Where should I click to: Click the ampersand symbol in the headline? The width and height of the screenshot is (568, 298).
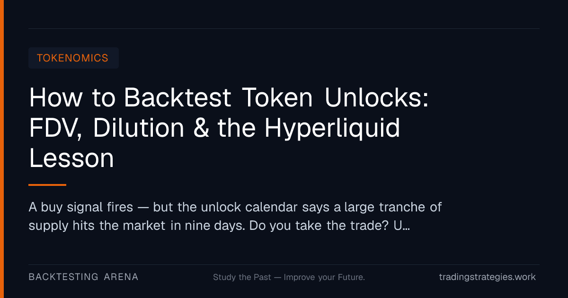click(x=201, y=128)
